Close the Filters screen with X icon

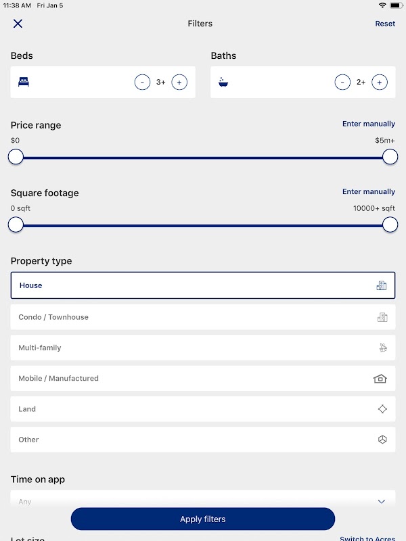point(18,24)
